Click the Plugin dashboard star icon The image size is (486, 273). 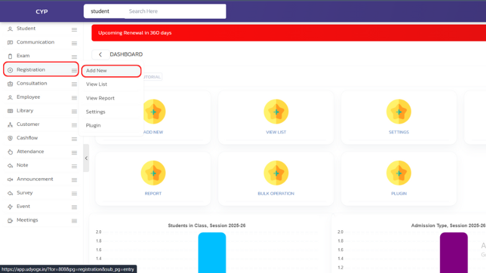[x=399, y=173]
